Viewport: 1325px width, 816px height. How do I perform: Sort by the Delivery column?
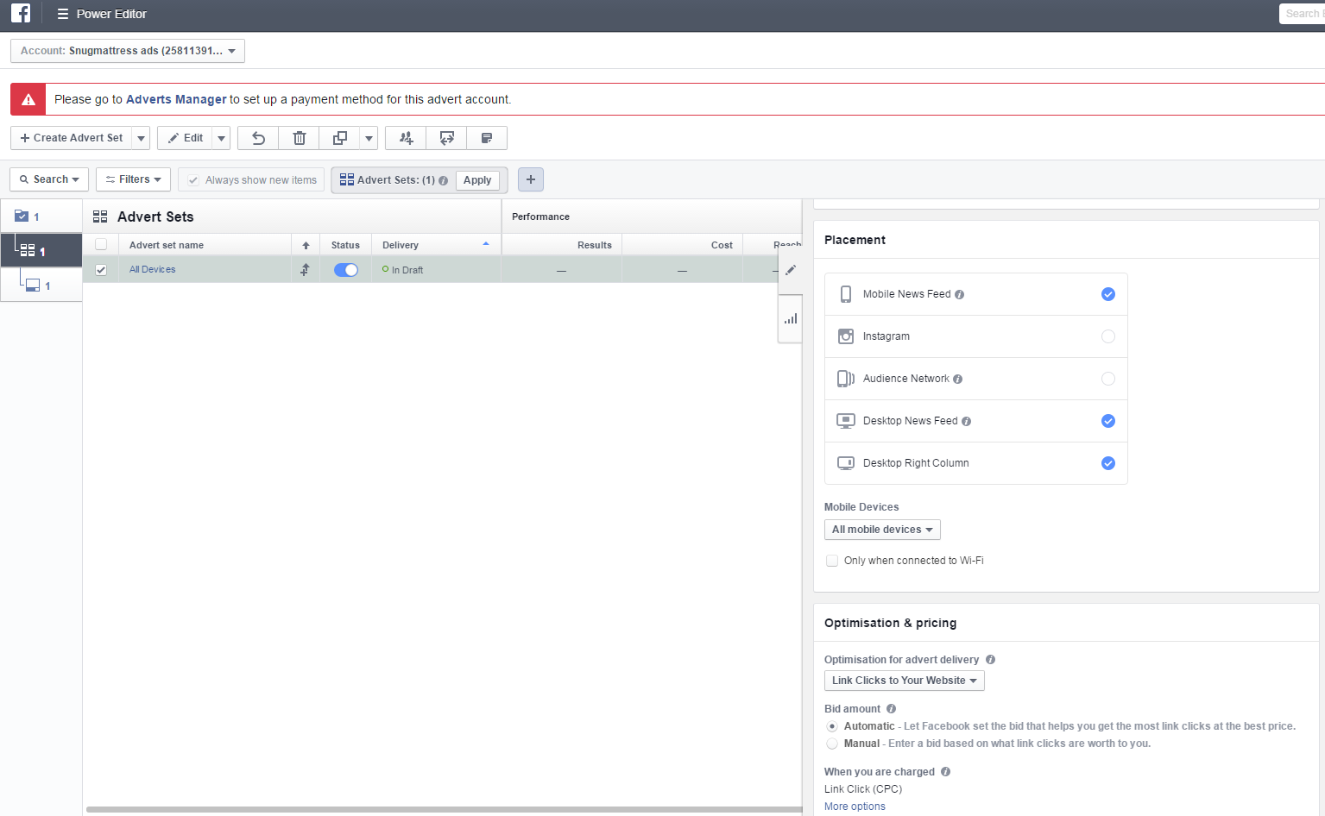(x=436, y=246)
